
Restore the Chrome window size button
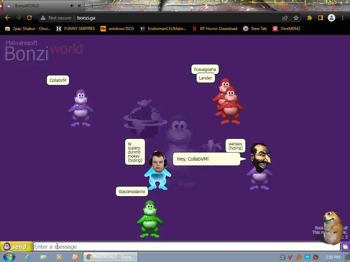pyautogui.click(x=329, y=3)
